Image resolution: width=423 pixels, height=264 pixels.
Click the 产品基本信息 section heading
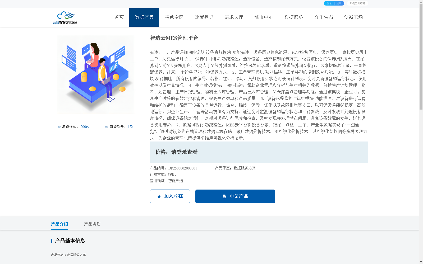tap(70, 241)
